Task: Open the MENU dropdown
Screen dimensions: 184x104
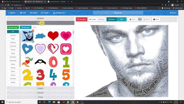Action: tap(12, 13)
